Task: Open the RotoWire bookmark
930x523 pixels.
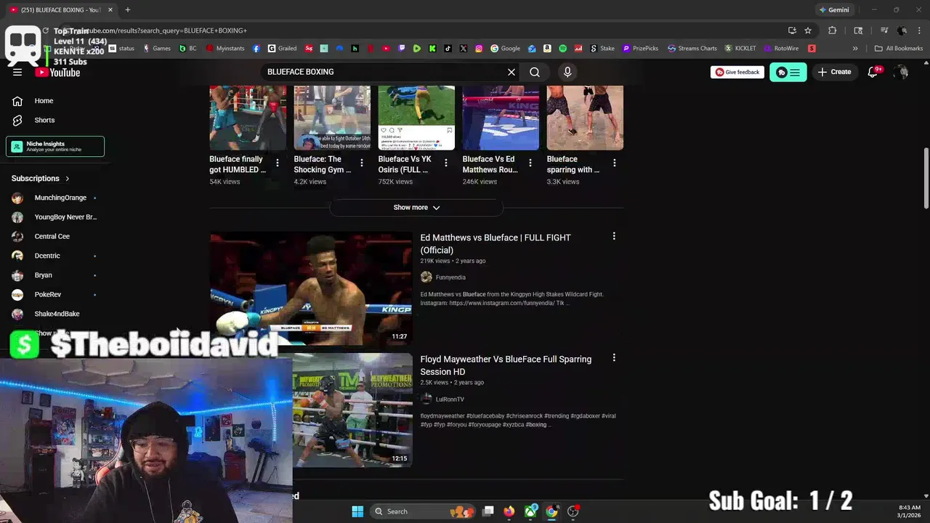Action: click(x=781, y=49)
